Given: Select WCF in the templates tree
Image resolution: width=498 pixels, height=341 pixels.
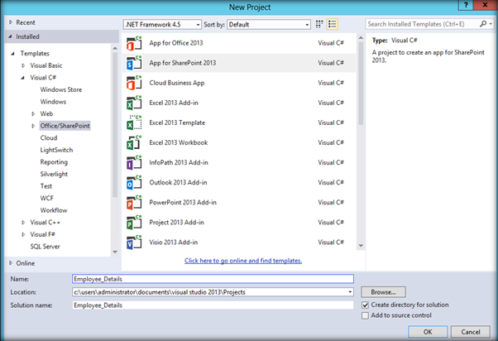Looking at the screenshot, I should (x=46, y=199).
